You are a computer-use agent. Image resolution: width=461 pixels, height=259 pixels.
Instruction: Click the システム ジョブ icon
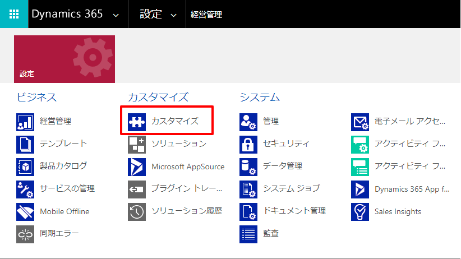pos(248,189)
